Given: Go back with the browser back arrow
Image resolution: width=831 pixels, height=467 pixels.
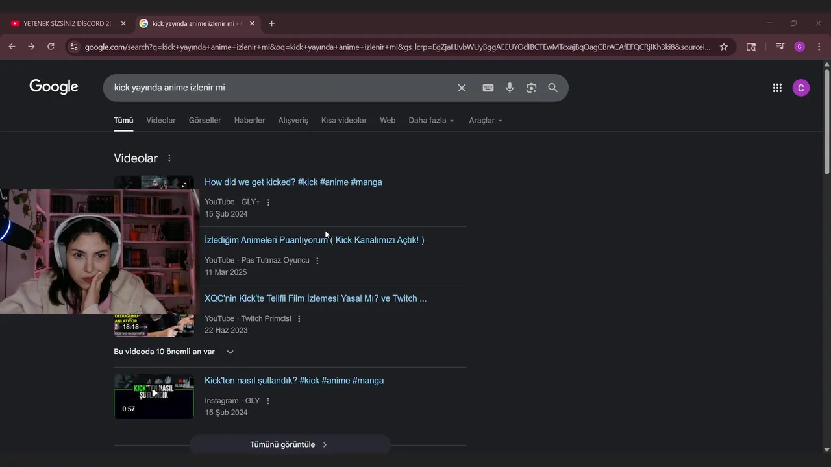Looking at the screenshot, I should (x=12, y=47).
